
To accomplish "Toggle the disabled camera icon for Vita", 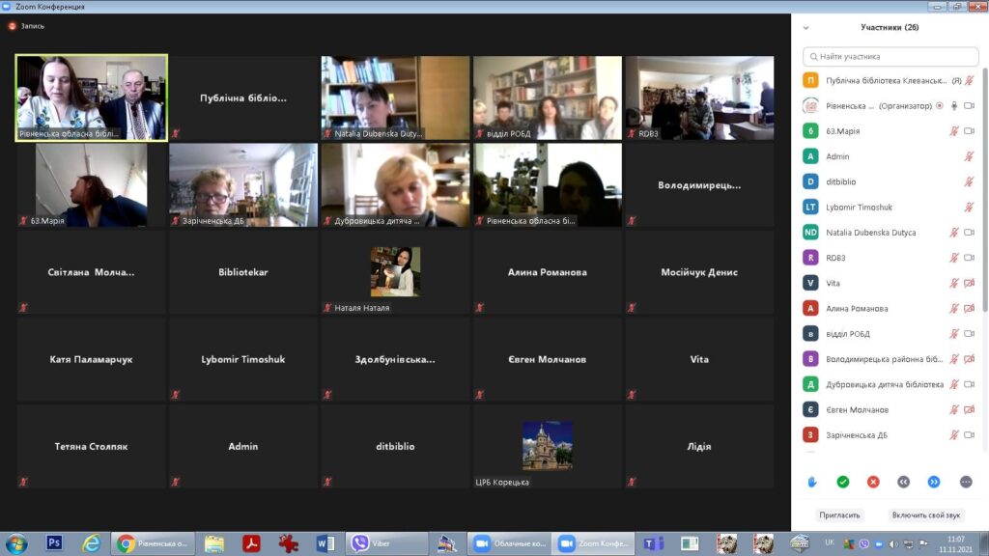I will point(969,283).
